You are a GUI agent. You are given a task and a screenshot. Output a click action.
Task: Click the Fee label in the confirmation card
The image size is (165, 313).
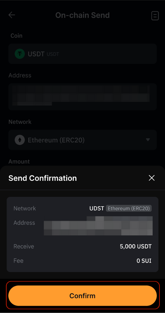(x=19, y=261)
